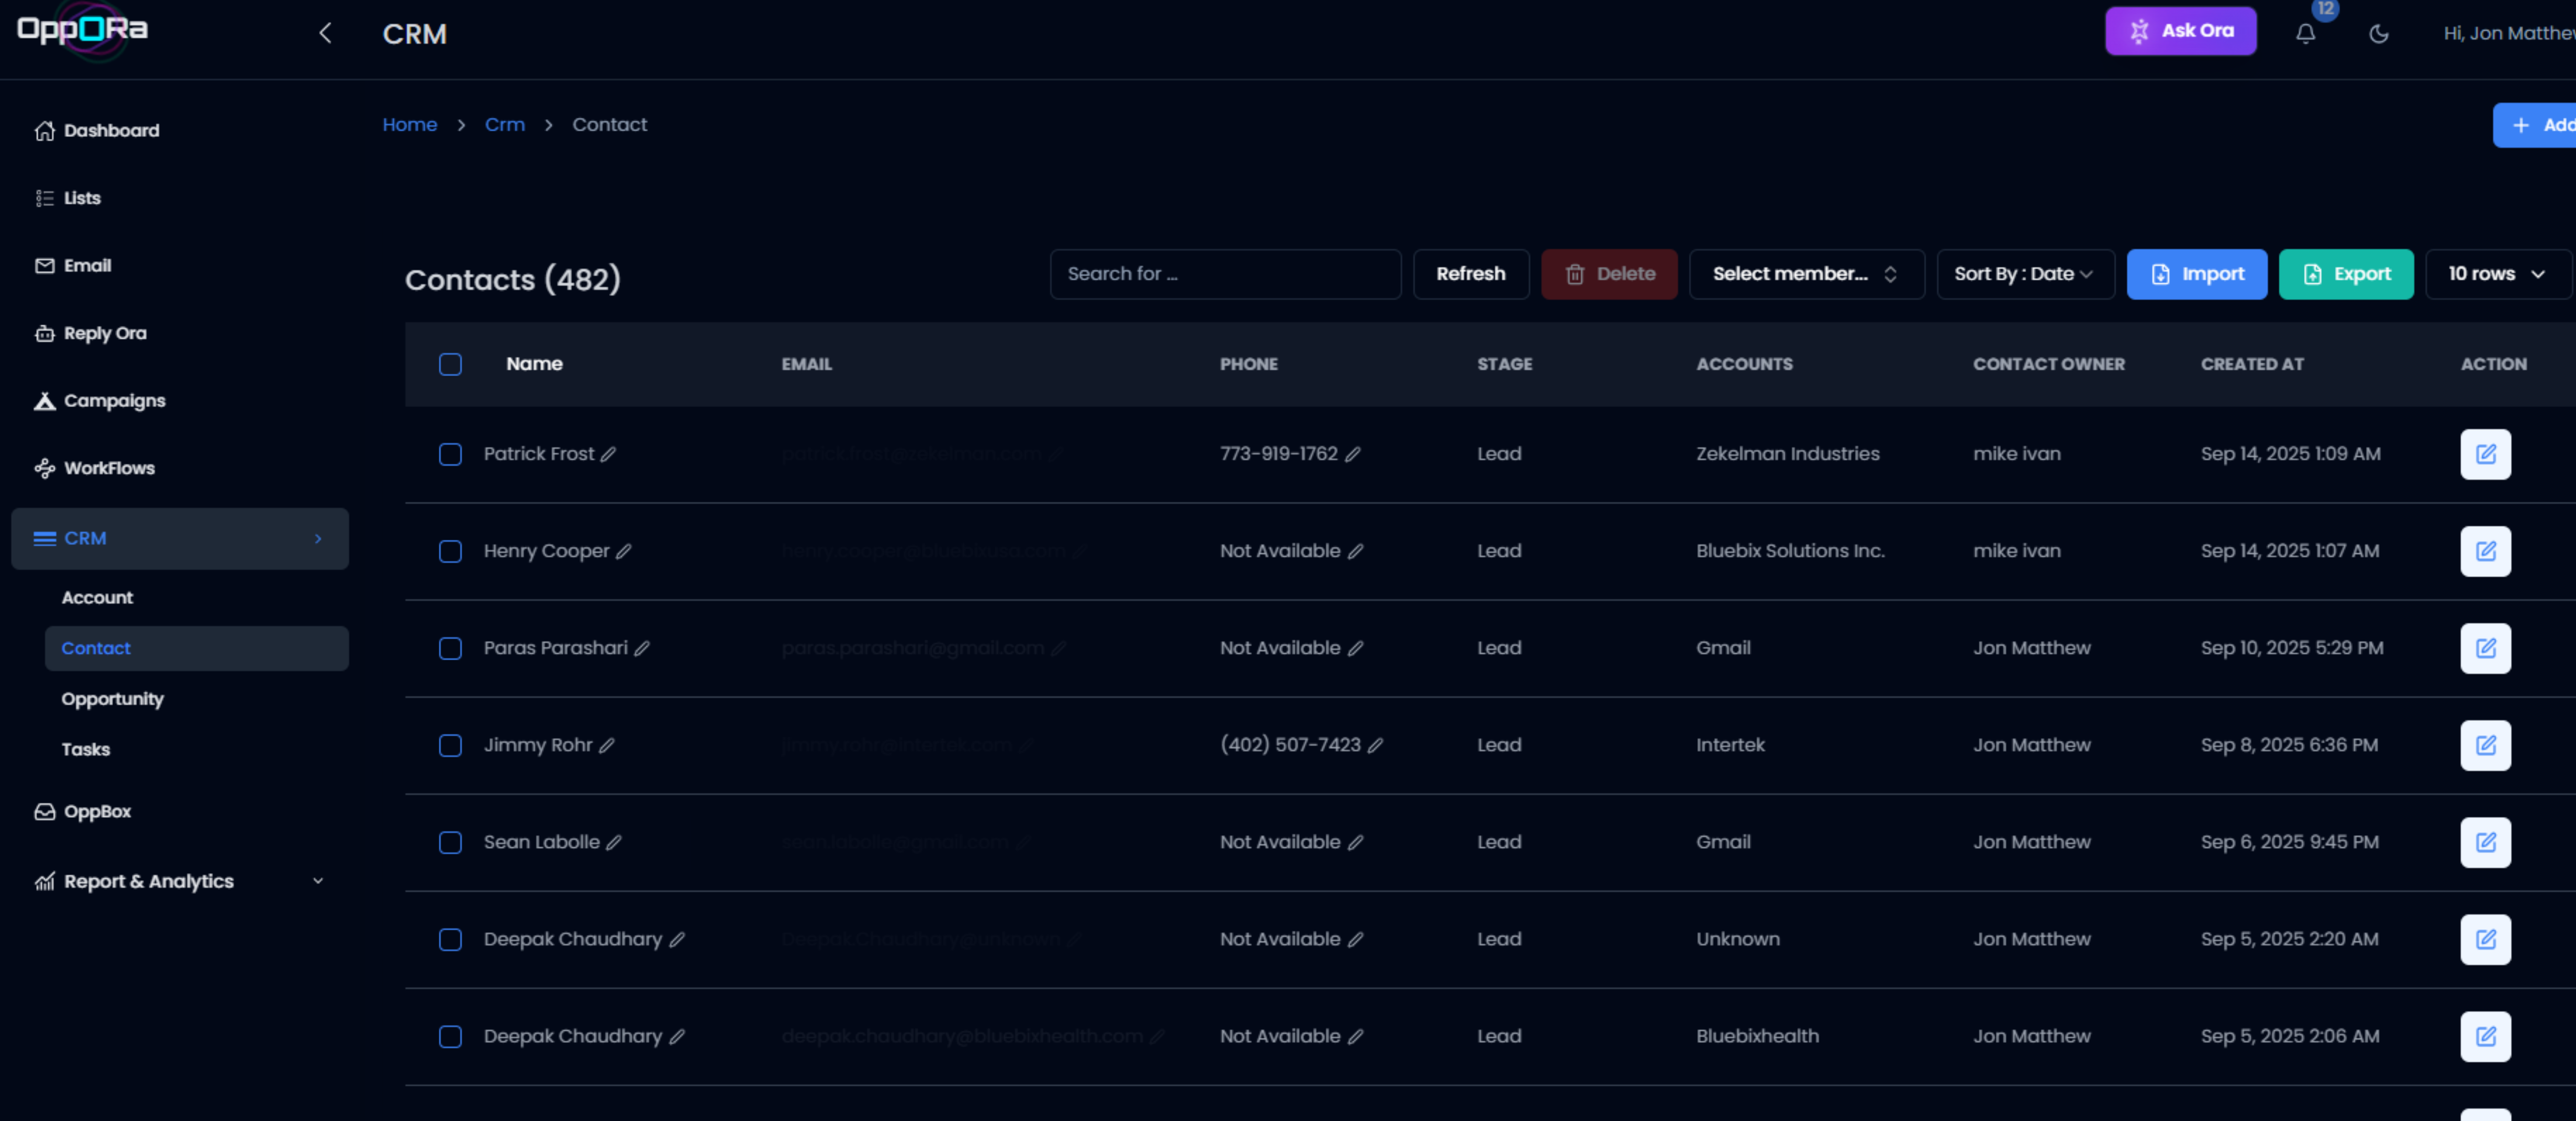Screen dimensions: 2576x1121
Task: Check the select-all contacts checkbox
Action: tap(450, 365)
